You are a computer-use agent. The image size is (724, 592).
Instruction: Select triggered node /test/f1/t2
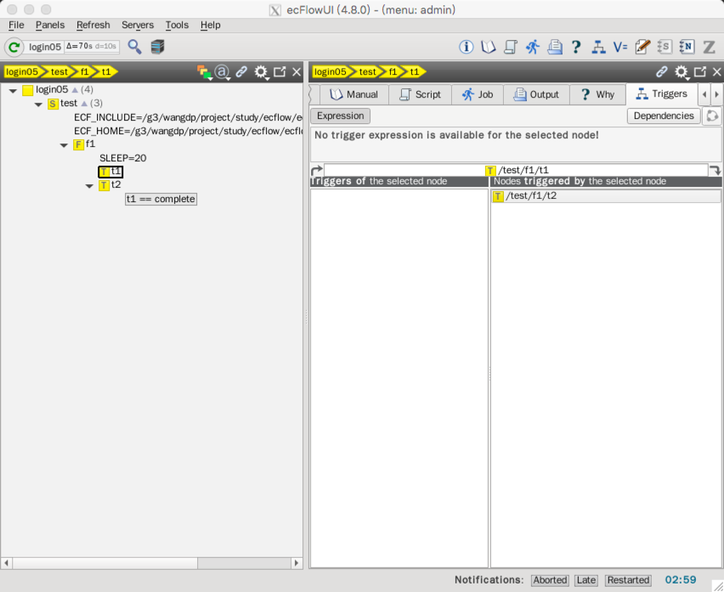tap(606, 196)
